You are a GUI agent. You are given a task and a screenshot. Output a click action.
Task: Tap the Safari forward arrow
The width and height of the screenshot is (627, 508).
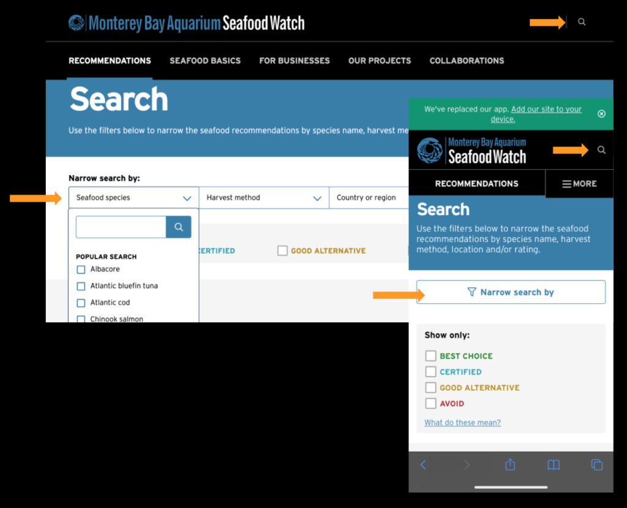click(x=467, y=464)
